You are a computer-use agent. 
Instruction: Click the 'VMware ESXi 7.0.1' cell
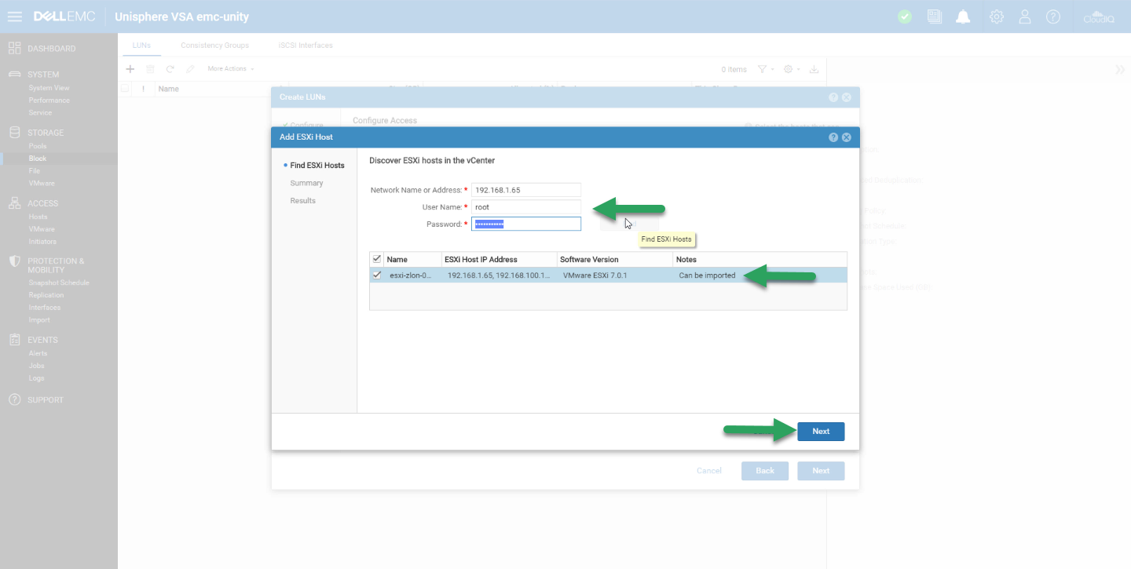point(595,275)
